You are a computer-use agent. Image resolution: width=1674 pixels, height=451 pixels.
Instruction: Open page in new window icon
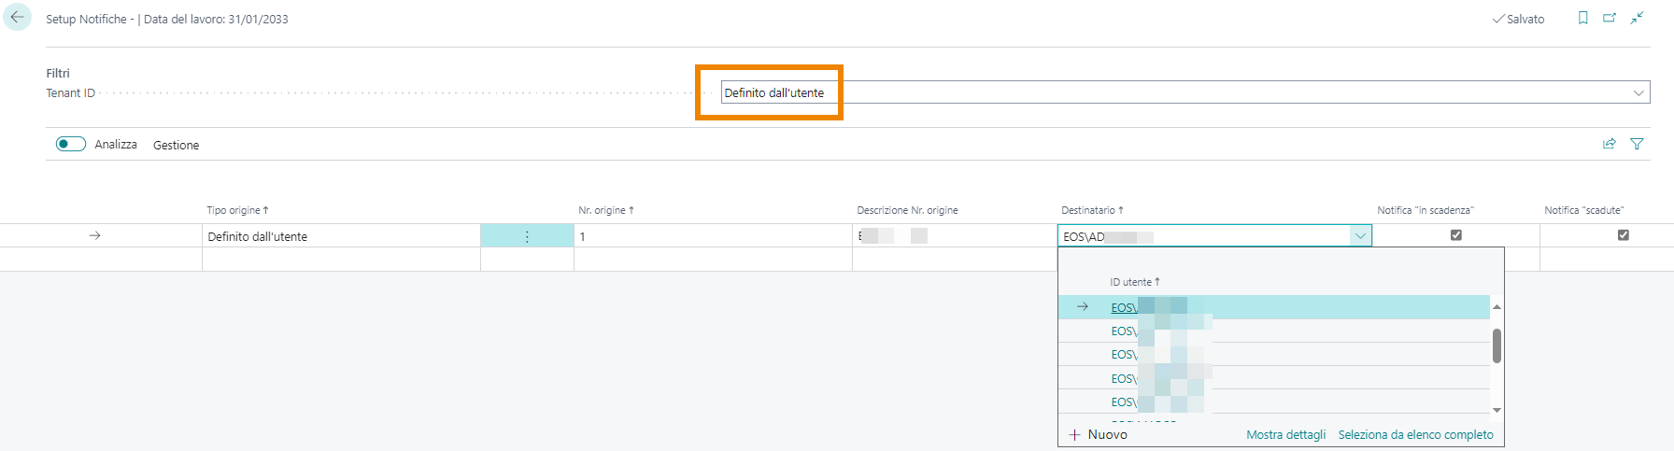coord(1610,18)
